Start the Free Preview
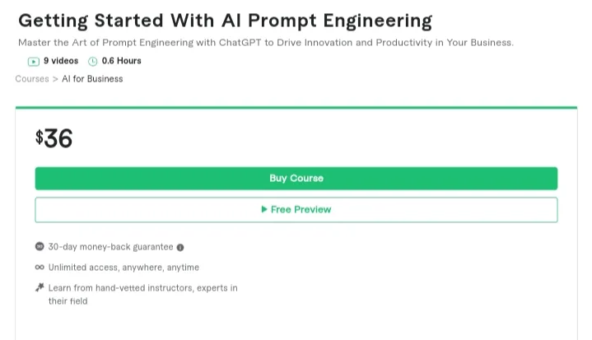Viewport: 592px width, 340px height. 296,210
